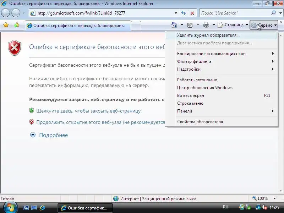Click the Forward navigation button

16,13
